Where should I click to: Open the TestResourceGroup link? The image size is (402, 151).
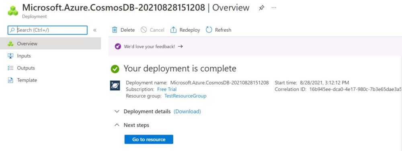click(185, 96)
